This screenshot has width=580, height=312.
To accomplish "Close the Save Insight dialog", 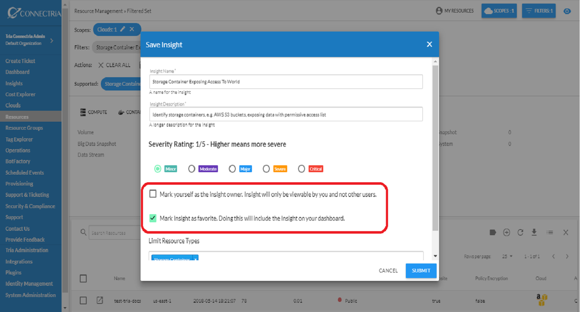I will 429,44.
